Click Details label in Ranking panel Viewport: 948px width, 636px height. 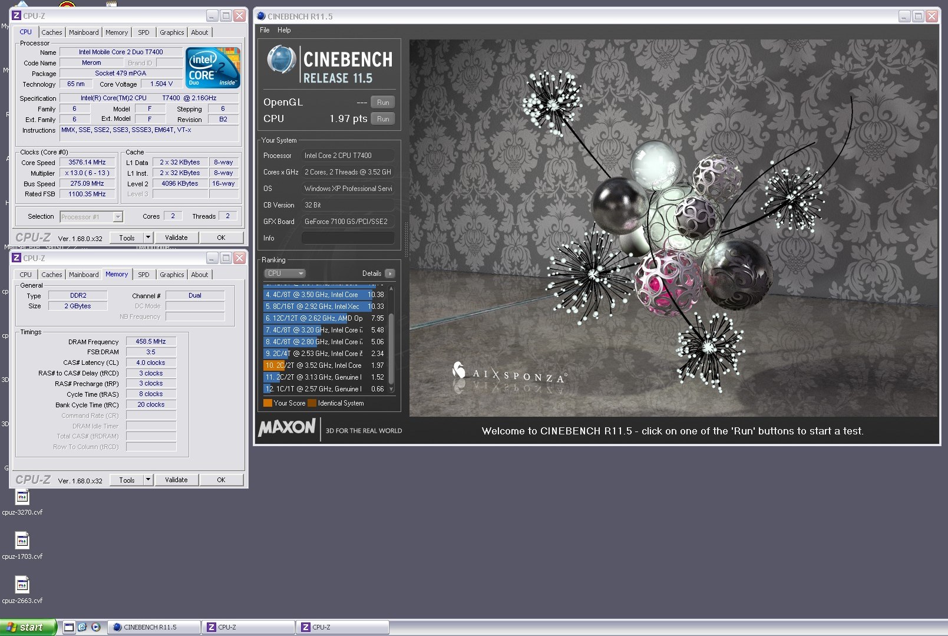coord(372,273)
